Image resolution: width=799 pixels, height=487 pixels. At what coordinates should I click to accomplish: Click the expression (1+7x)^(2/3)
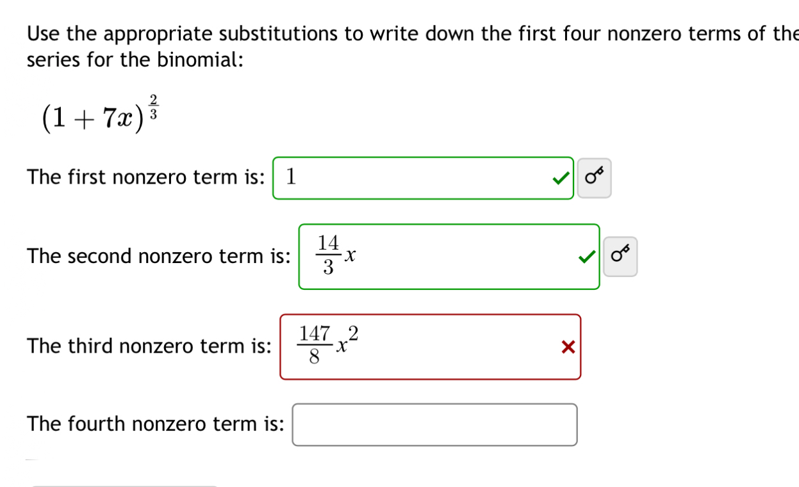99,114
